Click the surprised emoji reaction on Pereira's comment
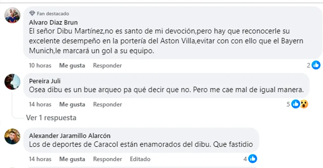Viewport: 323px width, 168px height. click(x=304, y=104)
